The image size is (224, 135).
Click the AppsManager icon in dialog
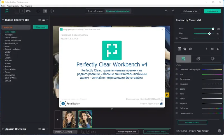click(162, 104)
